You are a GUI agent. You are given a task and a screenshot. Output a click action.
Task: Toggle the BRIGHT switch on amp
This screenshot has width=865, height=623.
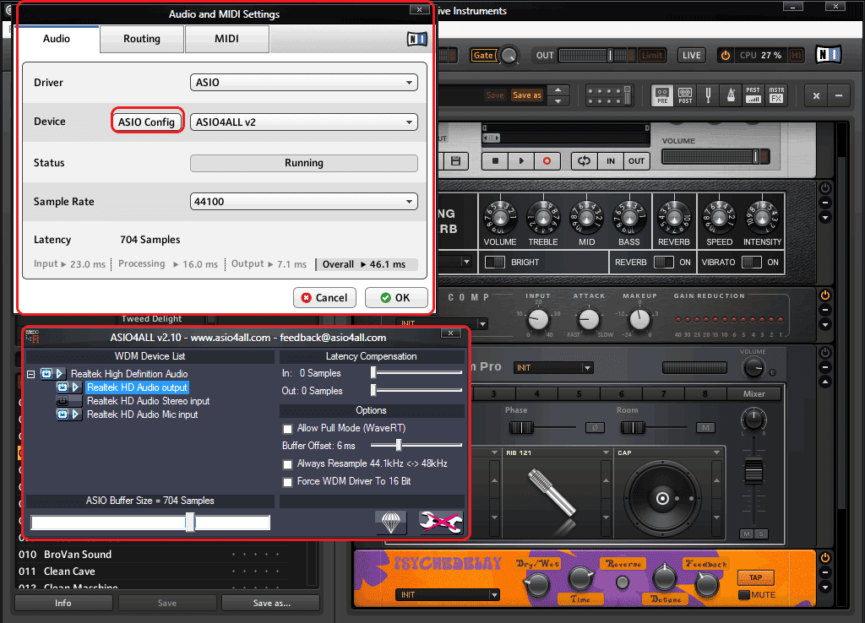495,263
